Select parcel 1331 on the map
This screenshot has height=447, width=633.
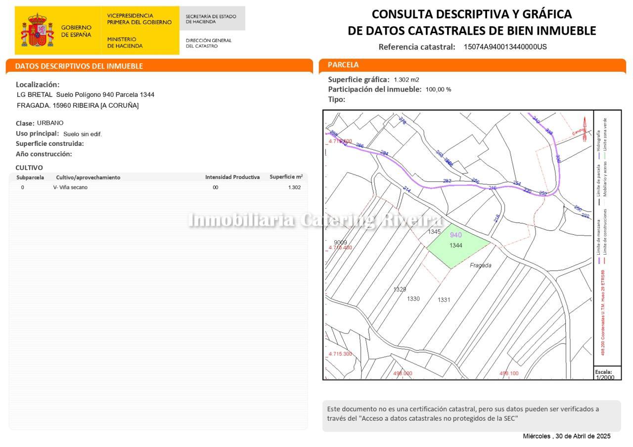point(444,300)
